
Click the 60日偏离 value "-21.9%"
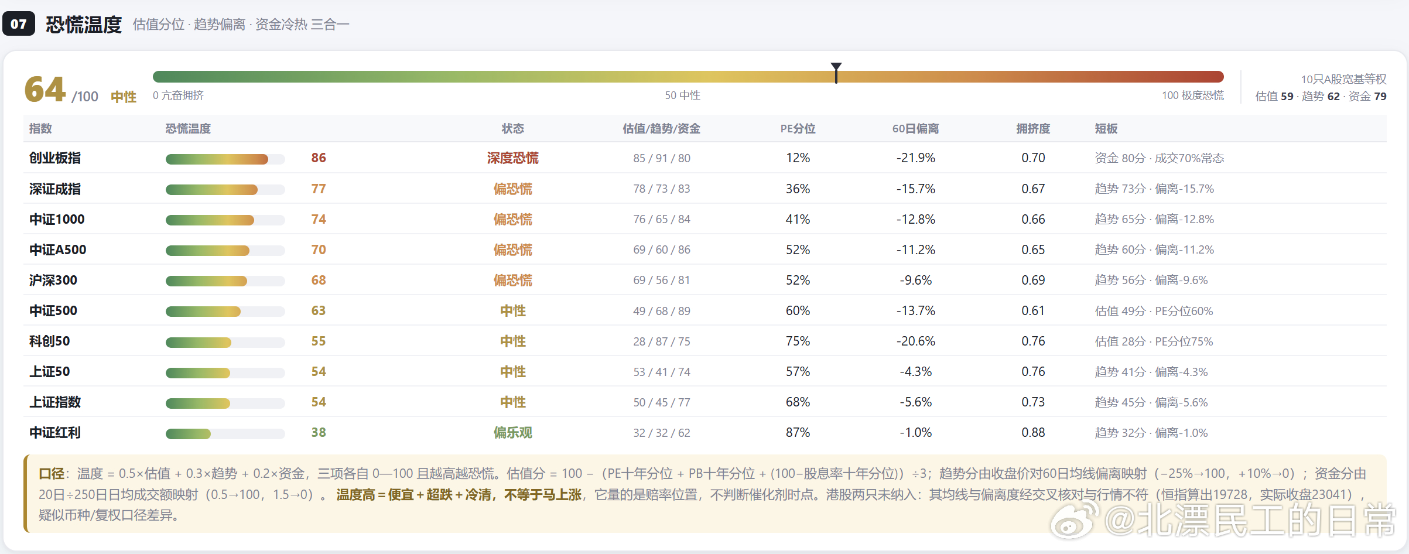point(915,158)
